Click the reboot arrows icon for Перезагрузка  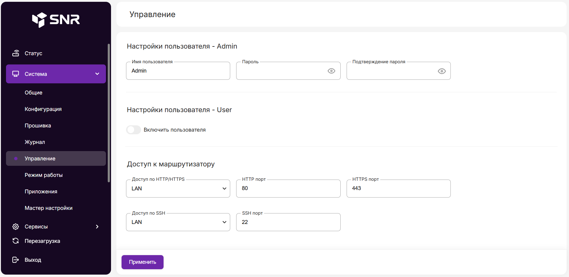(16, 241)
